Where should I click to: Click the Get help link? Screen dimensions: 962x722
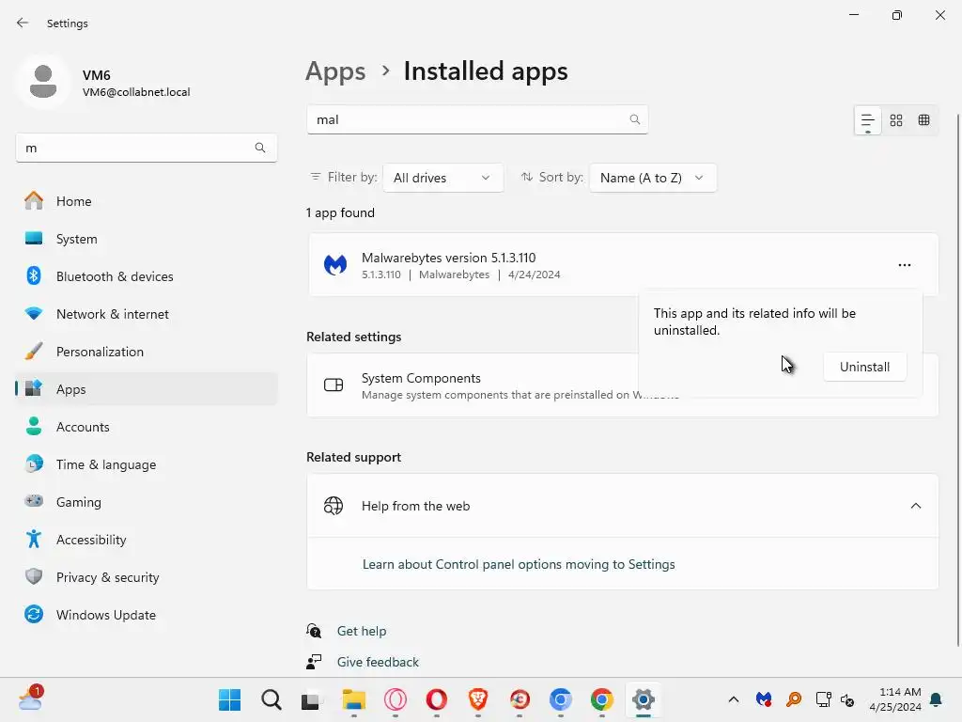point(362,631)
